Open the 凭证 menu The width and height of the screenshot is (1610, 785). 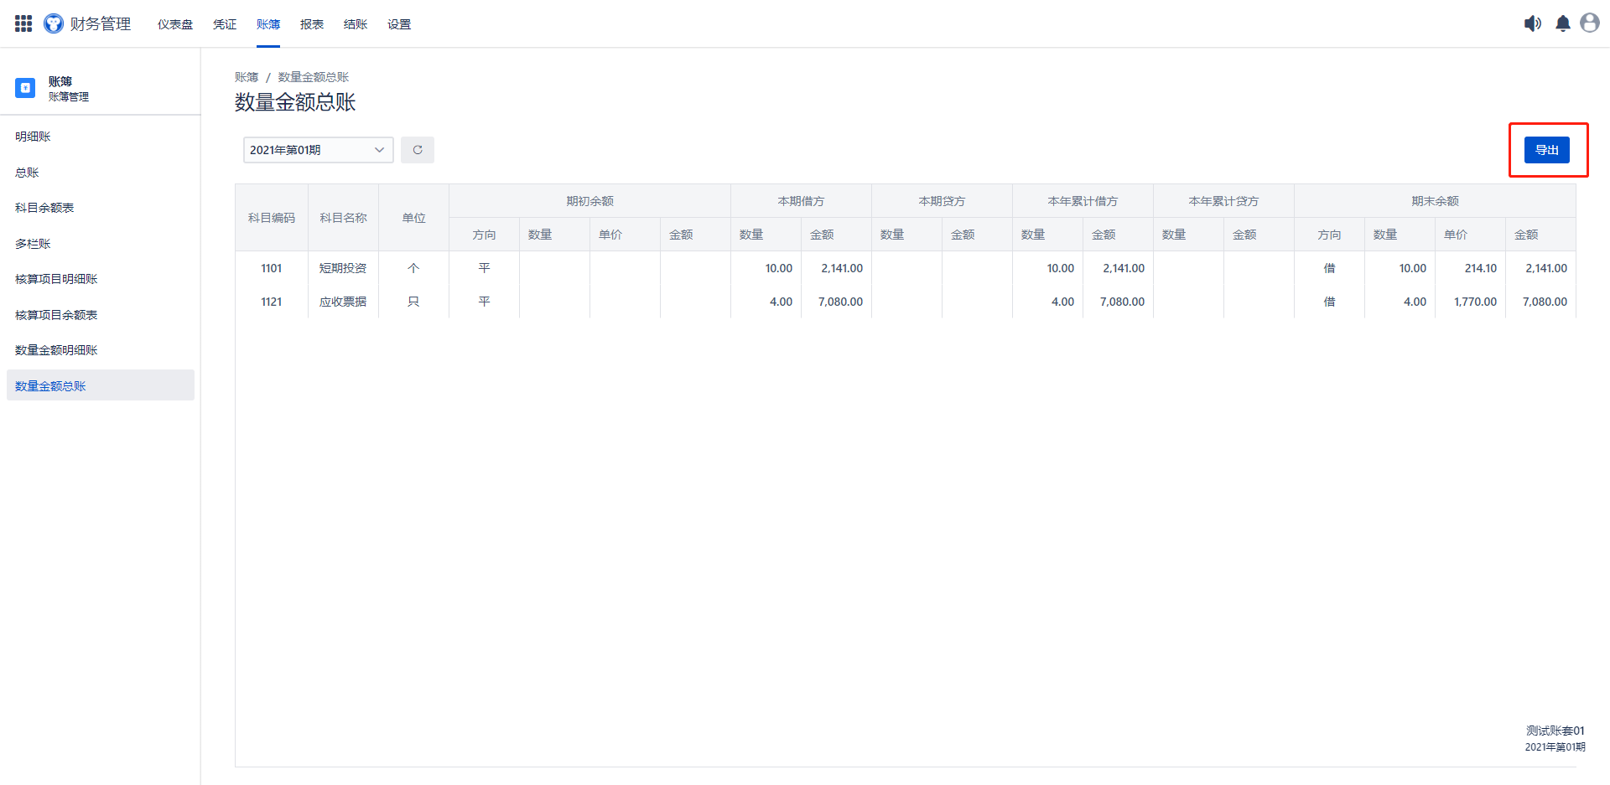coord(225,24)
